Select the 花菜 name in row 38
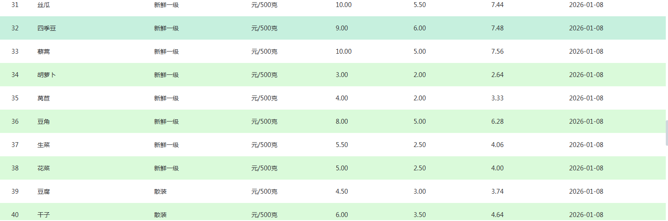Screen dimensions: 668x221 pyautogui.click(x=44, y=168)
